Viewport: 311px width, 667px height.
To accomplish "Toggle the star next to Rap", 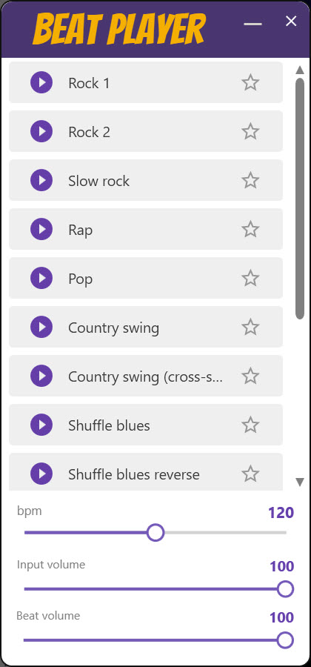I will 250,229.
